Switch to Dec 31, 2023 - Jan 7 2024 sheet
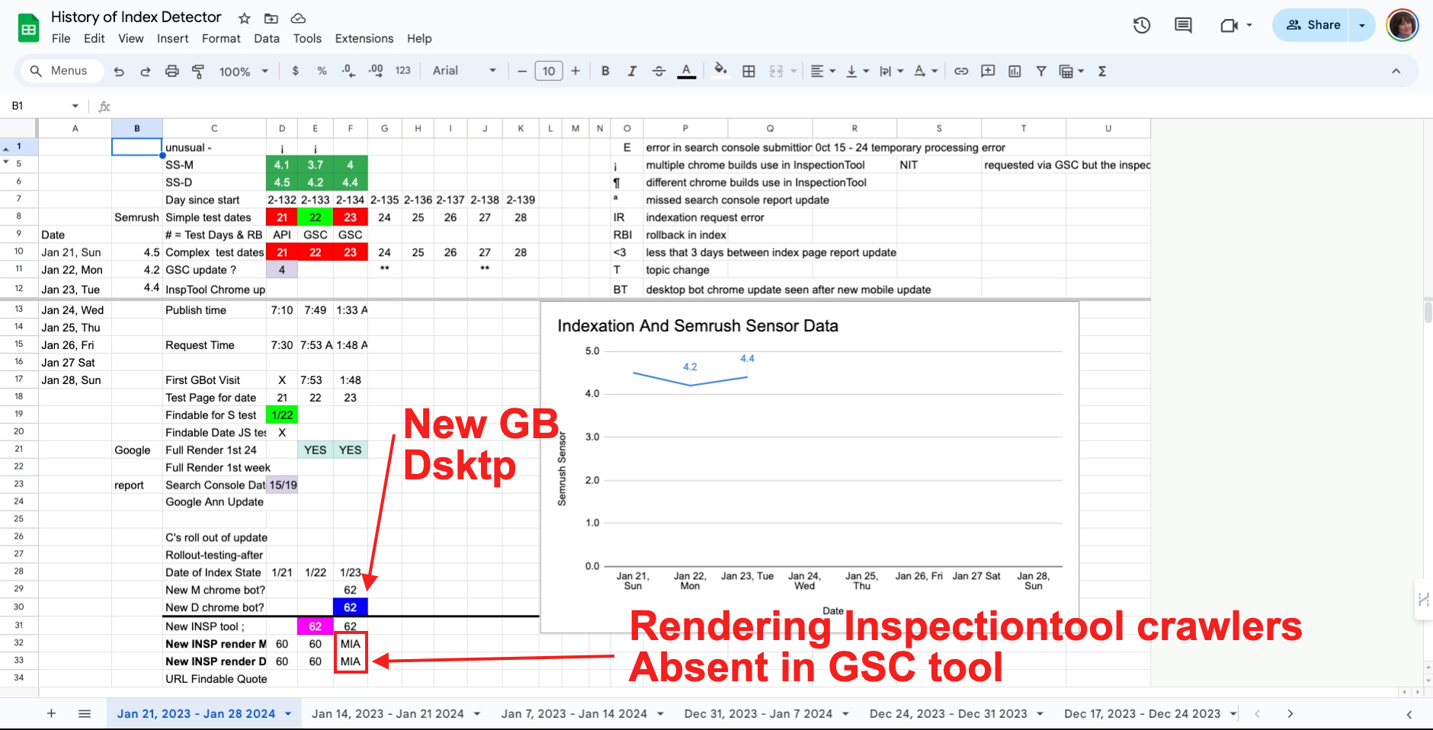The height and width of the screenshot is (730, 1433). pyautogui.click(x=758, y=714)
